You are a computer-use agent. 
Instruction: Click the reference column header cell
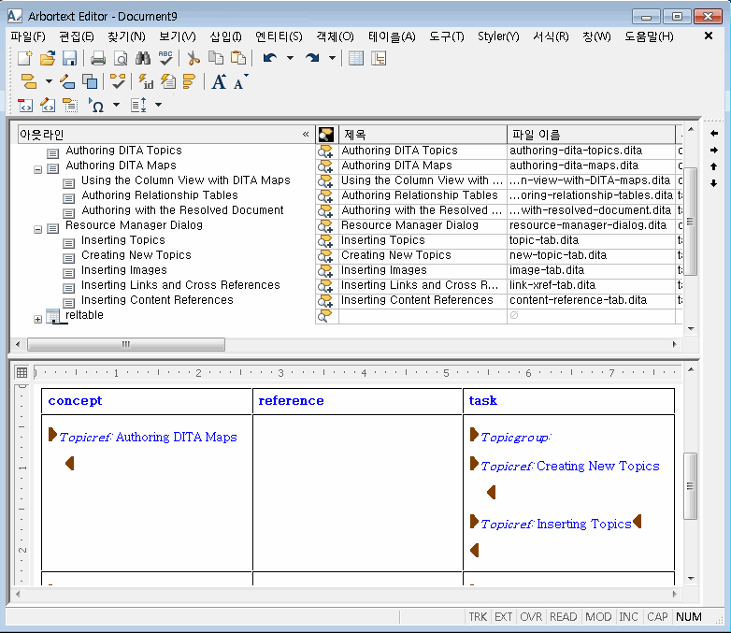357,401
